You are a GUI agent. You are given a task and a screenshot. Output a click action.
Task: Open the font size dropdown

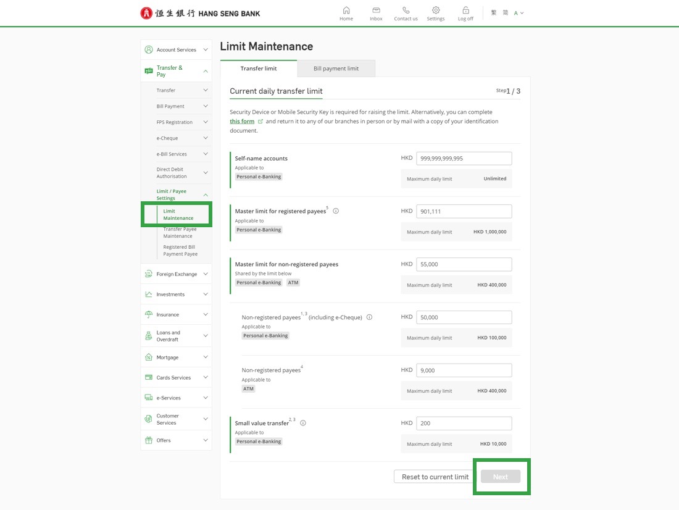pos(519,13)
